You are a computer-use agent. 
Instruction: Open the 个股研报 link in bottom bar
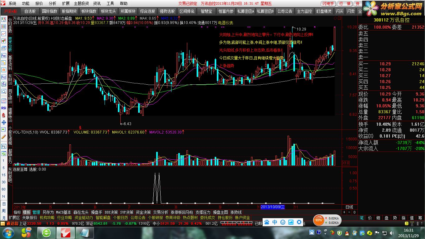click(x=155, y=218)
